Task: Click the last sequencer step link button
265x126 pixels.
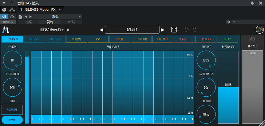Action: click(189, 119)
